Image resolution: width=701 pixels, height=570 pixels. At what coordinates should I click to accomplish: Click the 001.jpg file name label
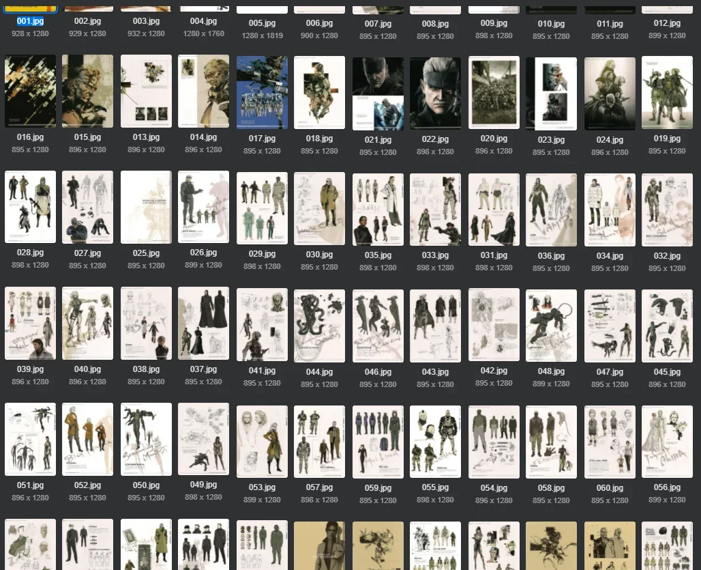point(31,21)
